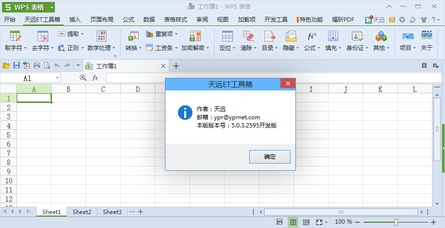Click the 取字符 ribbon icon

pyautogui.click(x=15, y=36)
